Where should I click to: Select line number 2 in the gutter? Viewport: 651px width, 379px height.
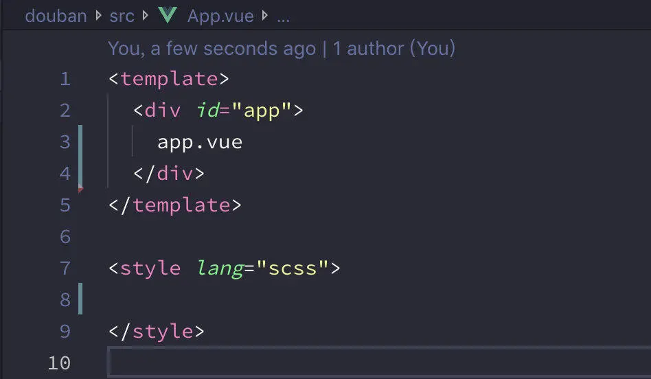65,111
